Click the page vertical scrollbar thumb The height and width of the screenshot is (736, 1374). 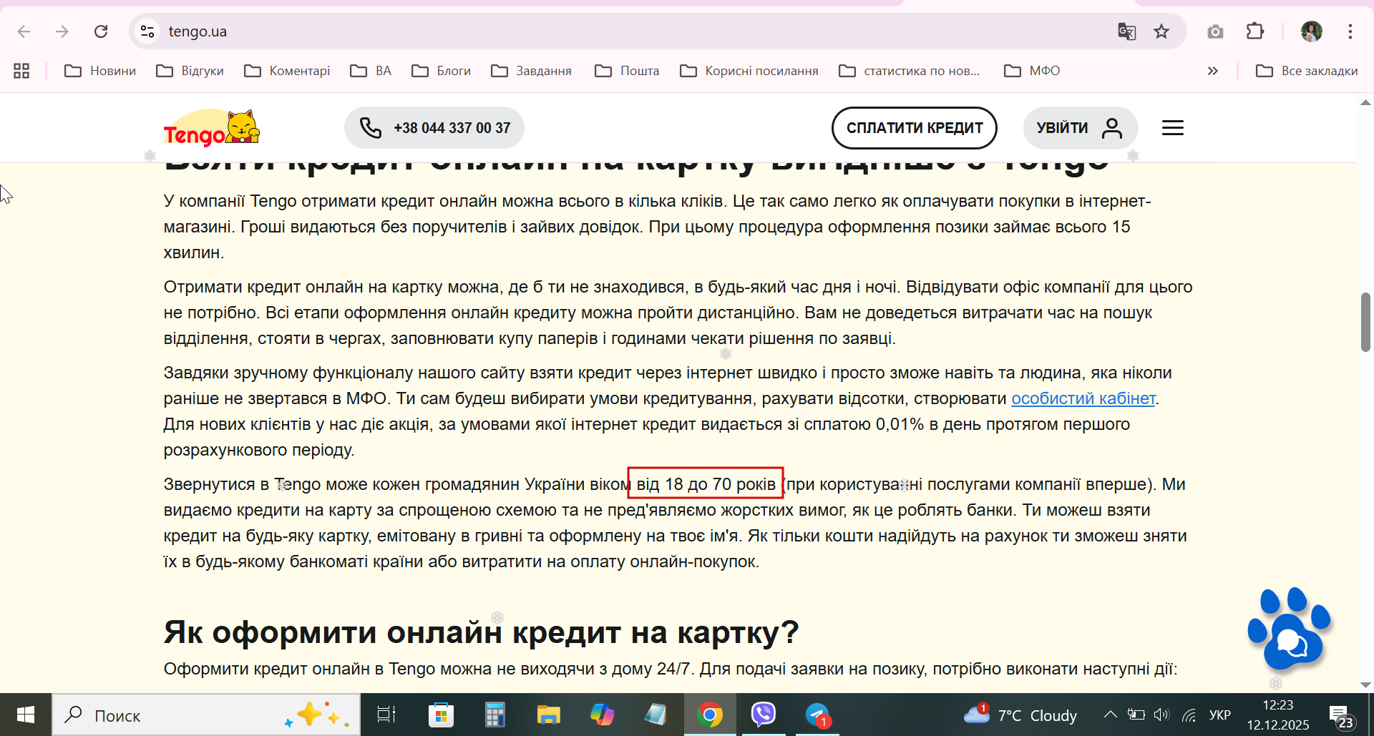1365,322
